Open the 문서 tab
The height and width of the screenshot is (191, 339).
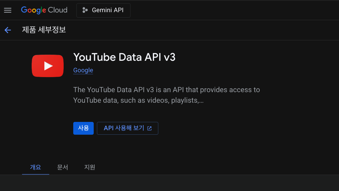pyautogui.click(x=63, y=167)
